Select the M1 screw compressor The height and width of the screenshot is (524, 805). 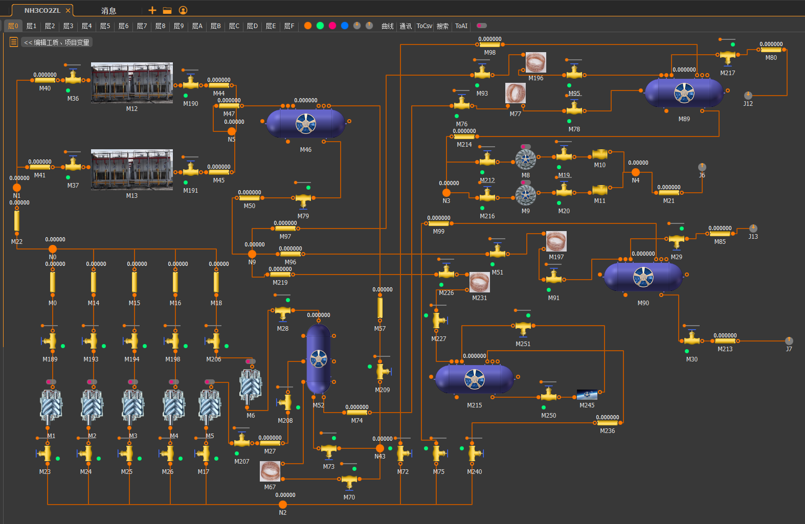click(51, 406)
